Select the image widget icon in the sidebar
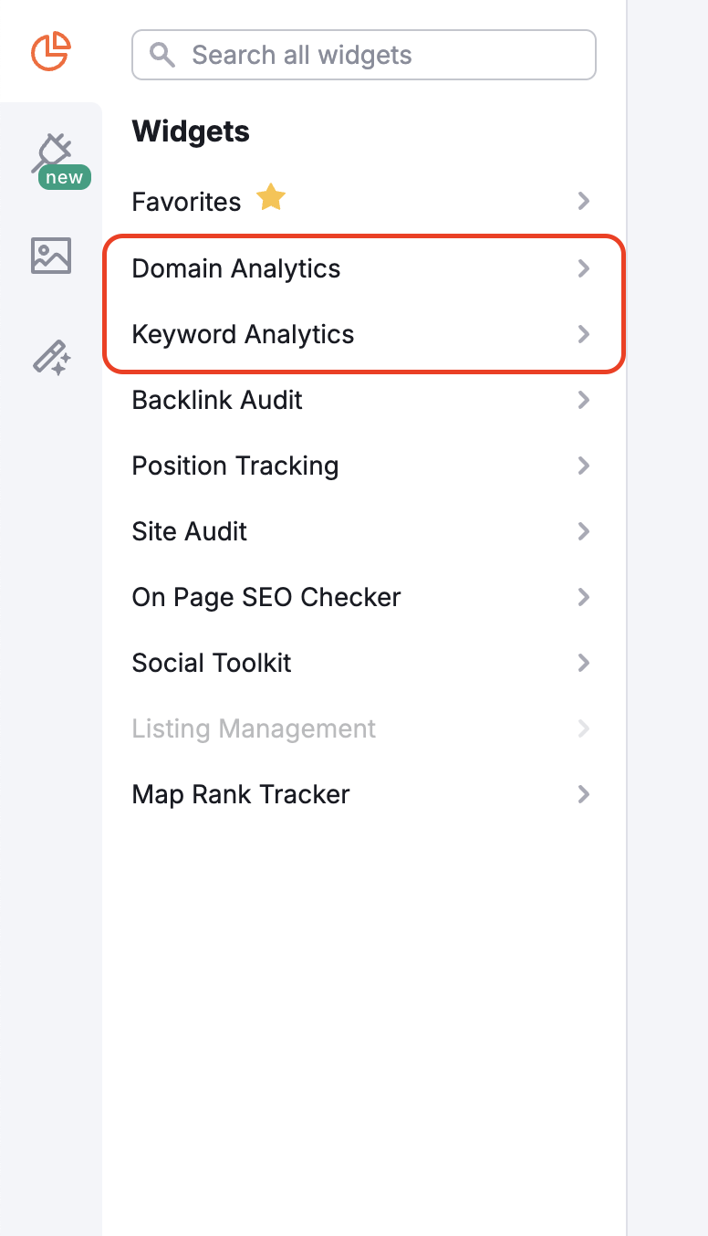Screen dimensions: 708x1236 pos(51,257)
